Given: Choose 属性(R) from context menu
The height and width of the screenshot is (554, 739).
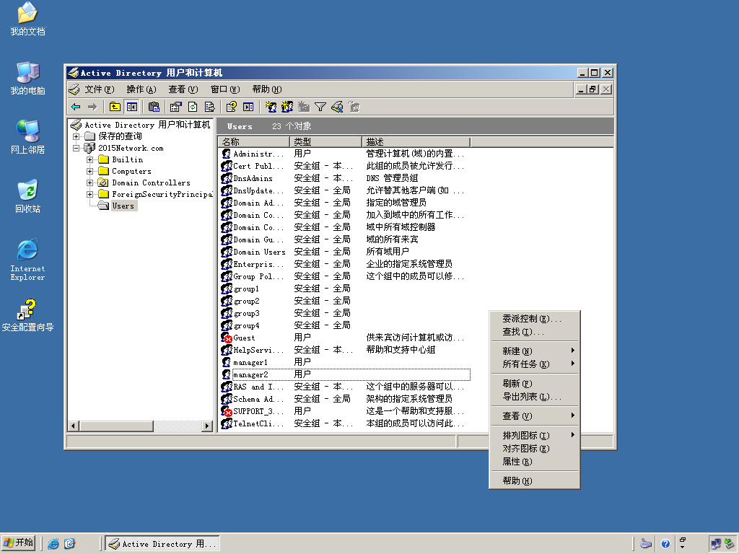Looking at the screenshot, I should [x=535, y=462].
